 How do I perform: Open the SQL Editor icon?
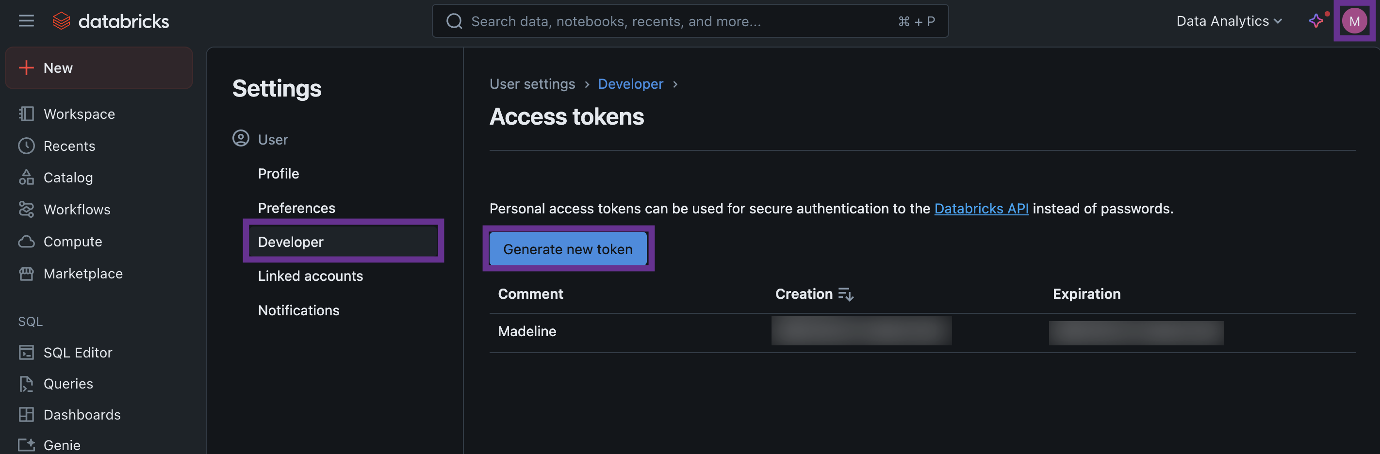[x=26, y=352]
